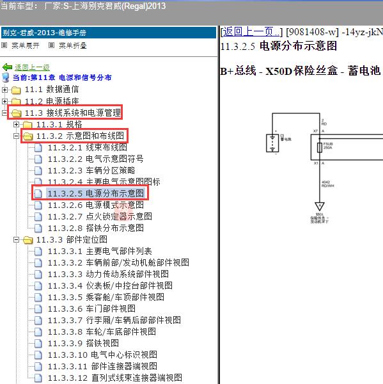Click page icon beside 11.3.2.1 线束布线图
Image resolution: width=383 pixels, height=384 pixels.
[38, 148]
